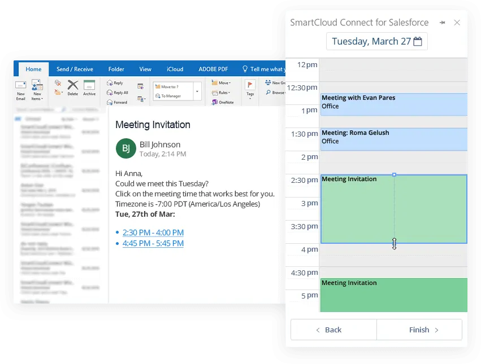481x364 pixels.
Task: Click the 12 pm time label
Action: [x=307, y=65]
